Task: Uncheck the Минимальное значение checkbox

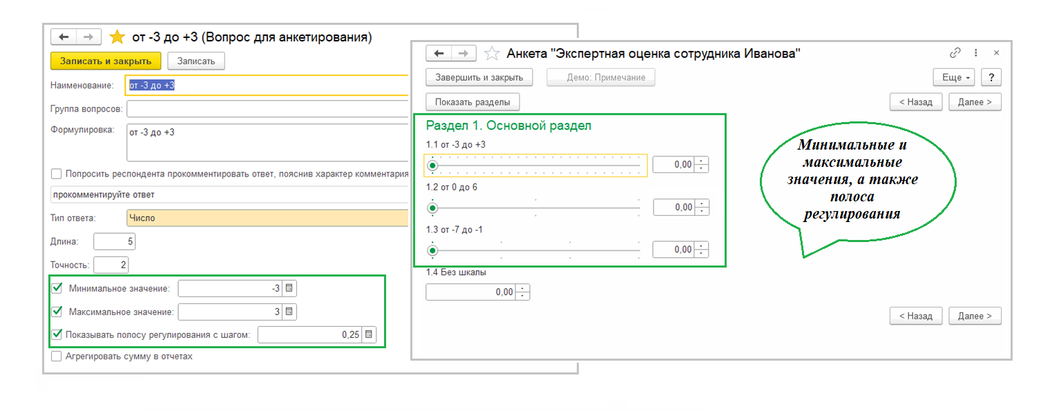Action: [x=57, y=288]
